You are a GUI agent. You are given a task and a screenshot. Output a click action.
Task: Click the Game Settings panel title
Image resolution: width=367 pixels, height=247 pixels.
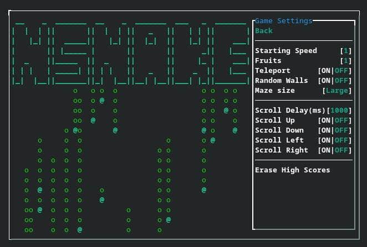click(284, 21)
